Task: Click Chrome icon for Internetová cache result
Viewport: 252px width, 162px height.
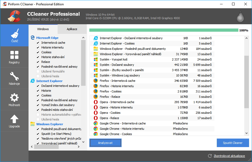Action: (x=96, y=123)
